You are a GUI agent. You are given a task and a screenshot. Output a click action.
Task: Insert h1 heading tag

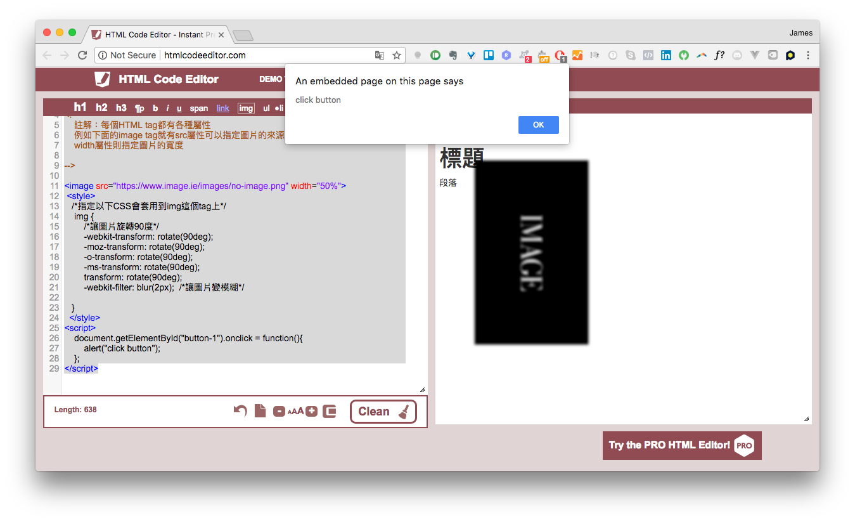click(80, 107)
